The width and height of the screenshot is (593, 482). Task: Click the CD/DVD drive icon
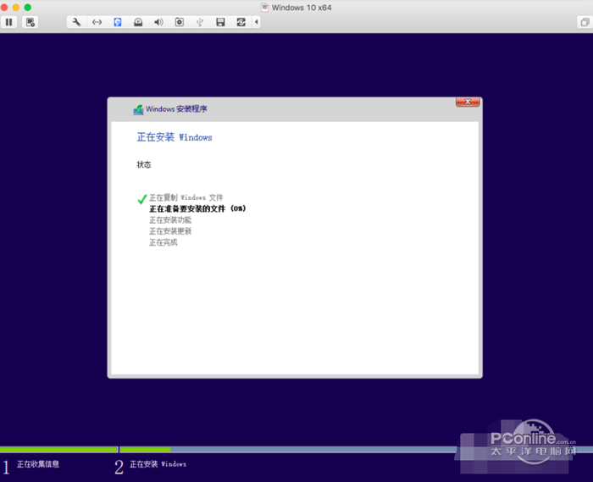(138, 22)
